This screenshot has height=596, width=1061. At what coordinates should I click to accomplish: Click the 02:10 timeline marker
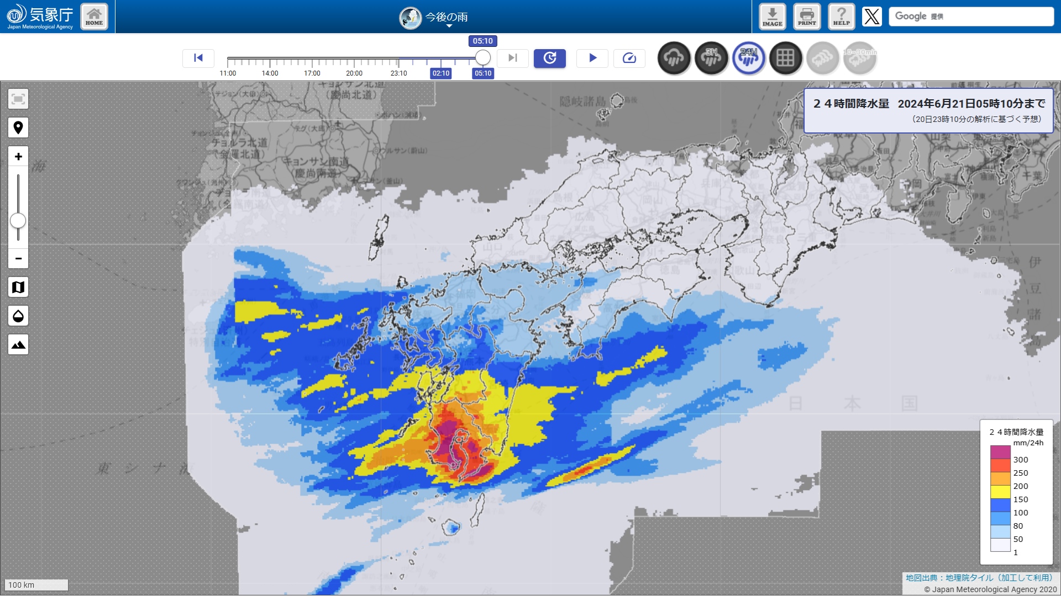pos(440,73)
